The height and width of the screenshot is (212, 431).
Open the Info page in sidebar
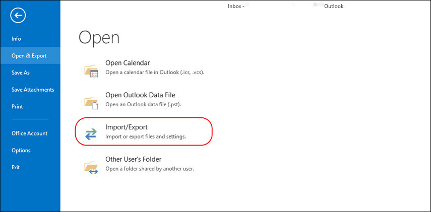click(x=16, y=39)
